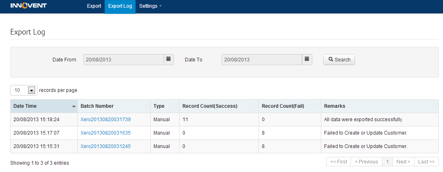The width and height of the screenshot is (443, 172).
Task: Open the Date To calendar picker
Action: pyautogui.click(x=307, y=59)
